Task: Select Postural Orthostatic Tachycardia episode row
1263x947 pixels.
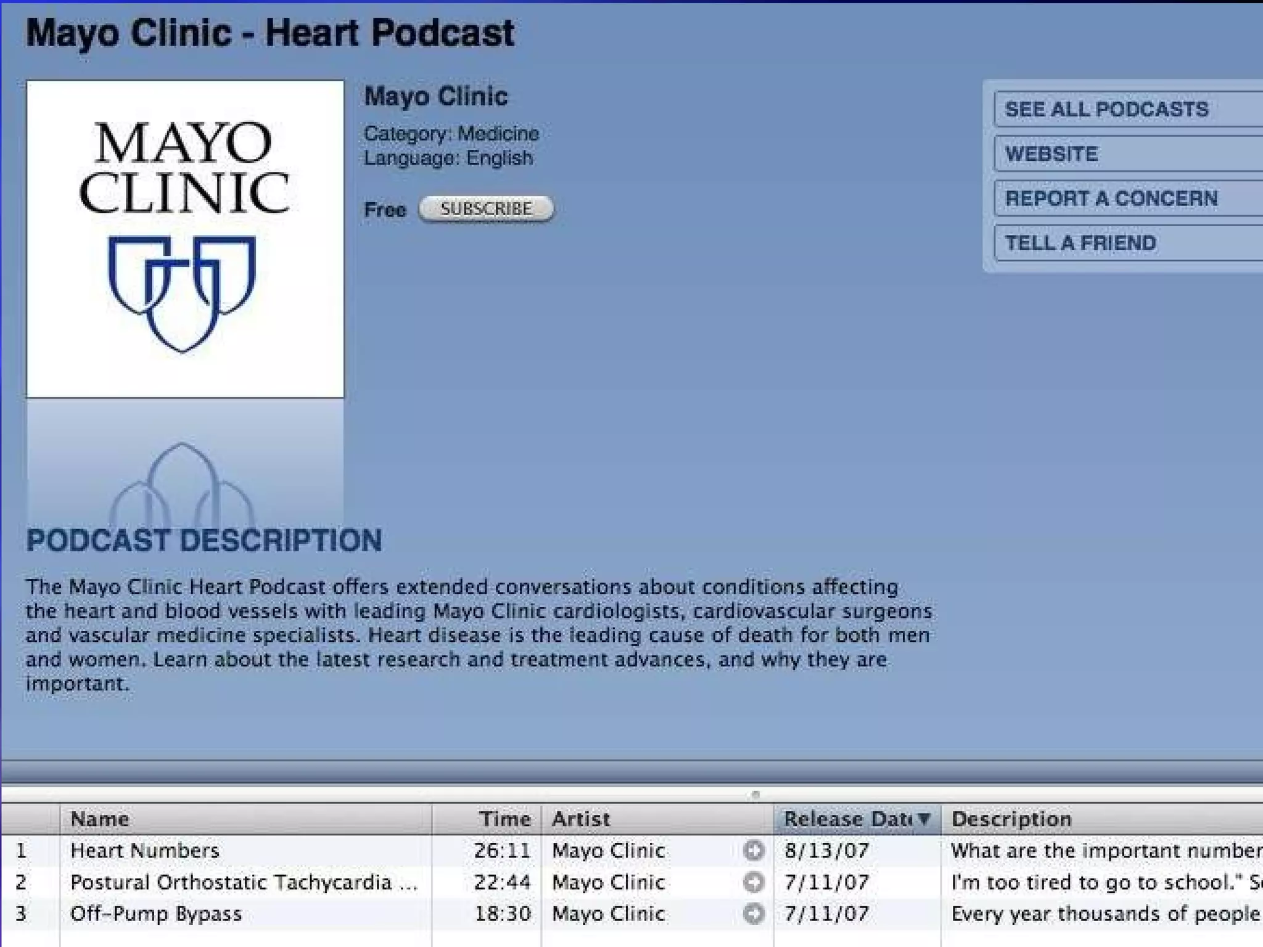Action: click(x=244, y=882)
